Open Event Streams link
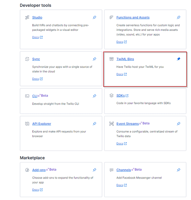191x200 pixels. point(128,124)
